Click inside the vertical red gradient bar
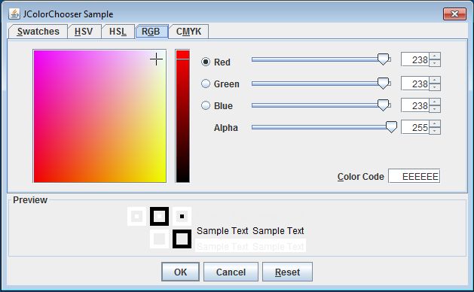 click(182, 116)
